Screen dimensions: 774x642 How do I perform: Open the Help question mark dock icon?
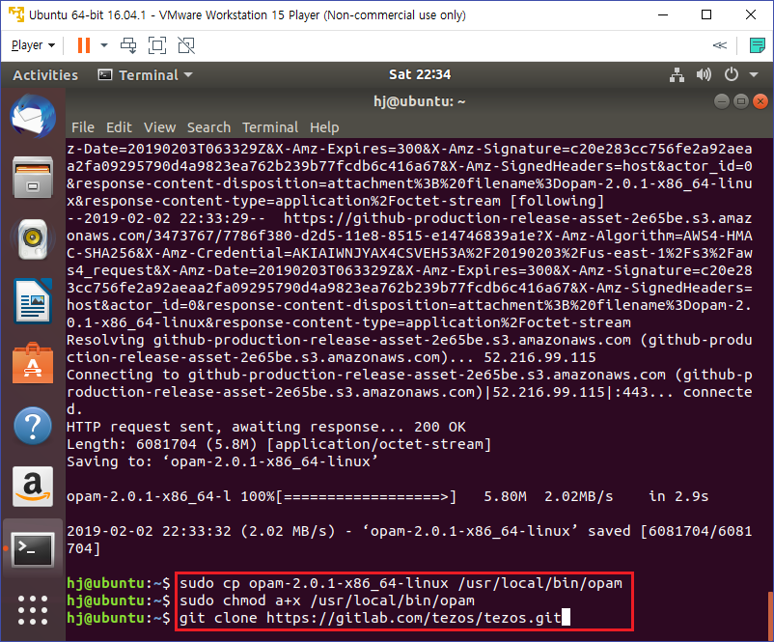(x=33, y=425)
